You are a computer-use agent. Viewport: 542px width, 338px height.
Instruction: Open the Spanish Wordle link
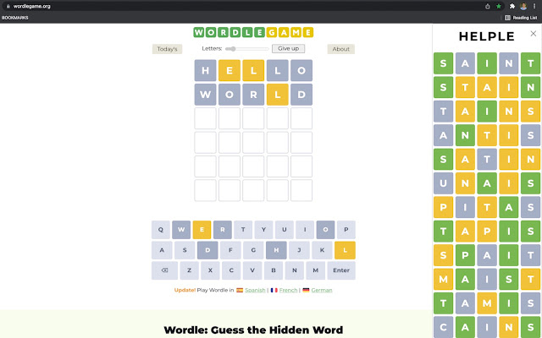255,290
